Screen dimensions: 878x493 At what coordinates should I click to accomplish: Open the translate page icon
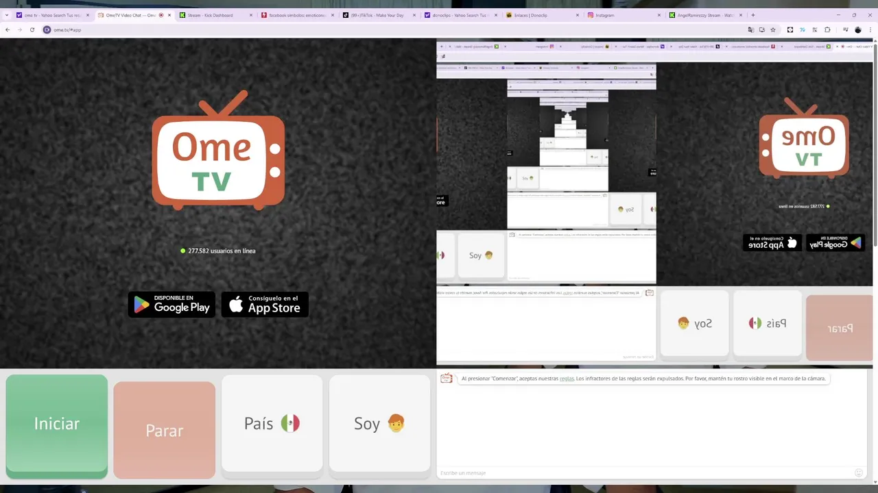click(x=751, y=29)
